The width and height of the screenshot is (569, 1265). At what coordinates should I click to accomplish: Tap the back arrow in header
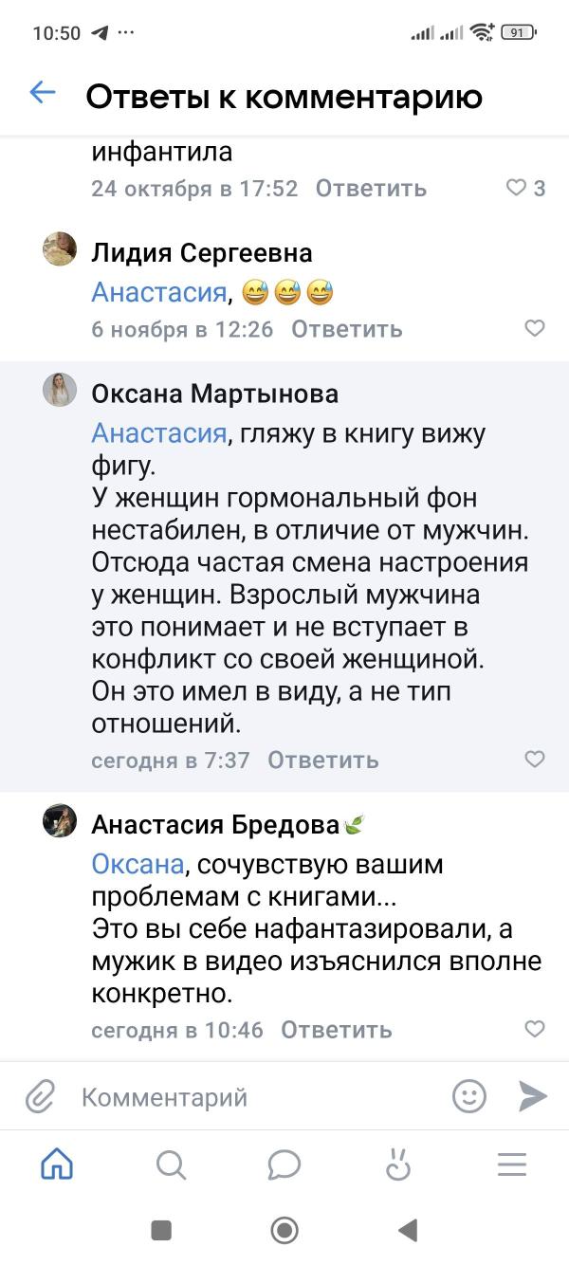43,93
